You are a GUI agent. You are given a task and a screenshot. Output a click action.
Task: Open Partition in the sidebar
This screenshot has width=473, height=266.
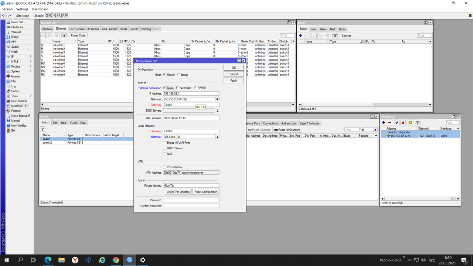tap(16, 111)
